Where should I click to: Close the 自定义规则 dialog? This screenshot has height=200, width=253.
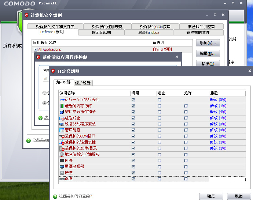[x=250, y=71]
